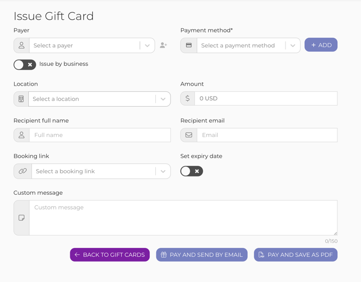Image resolution: width=361 pixels, height=282 pixels.
Task: Click the chain link icon by booking link
Action: click(x=23, y=171)
